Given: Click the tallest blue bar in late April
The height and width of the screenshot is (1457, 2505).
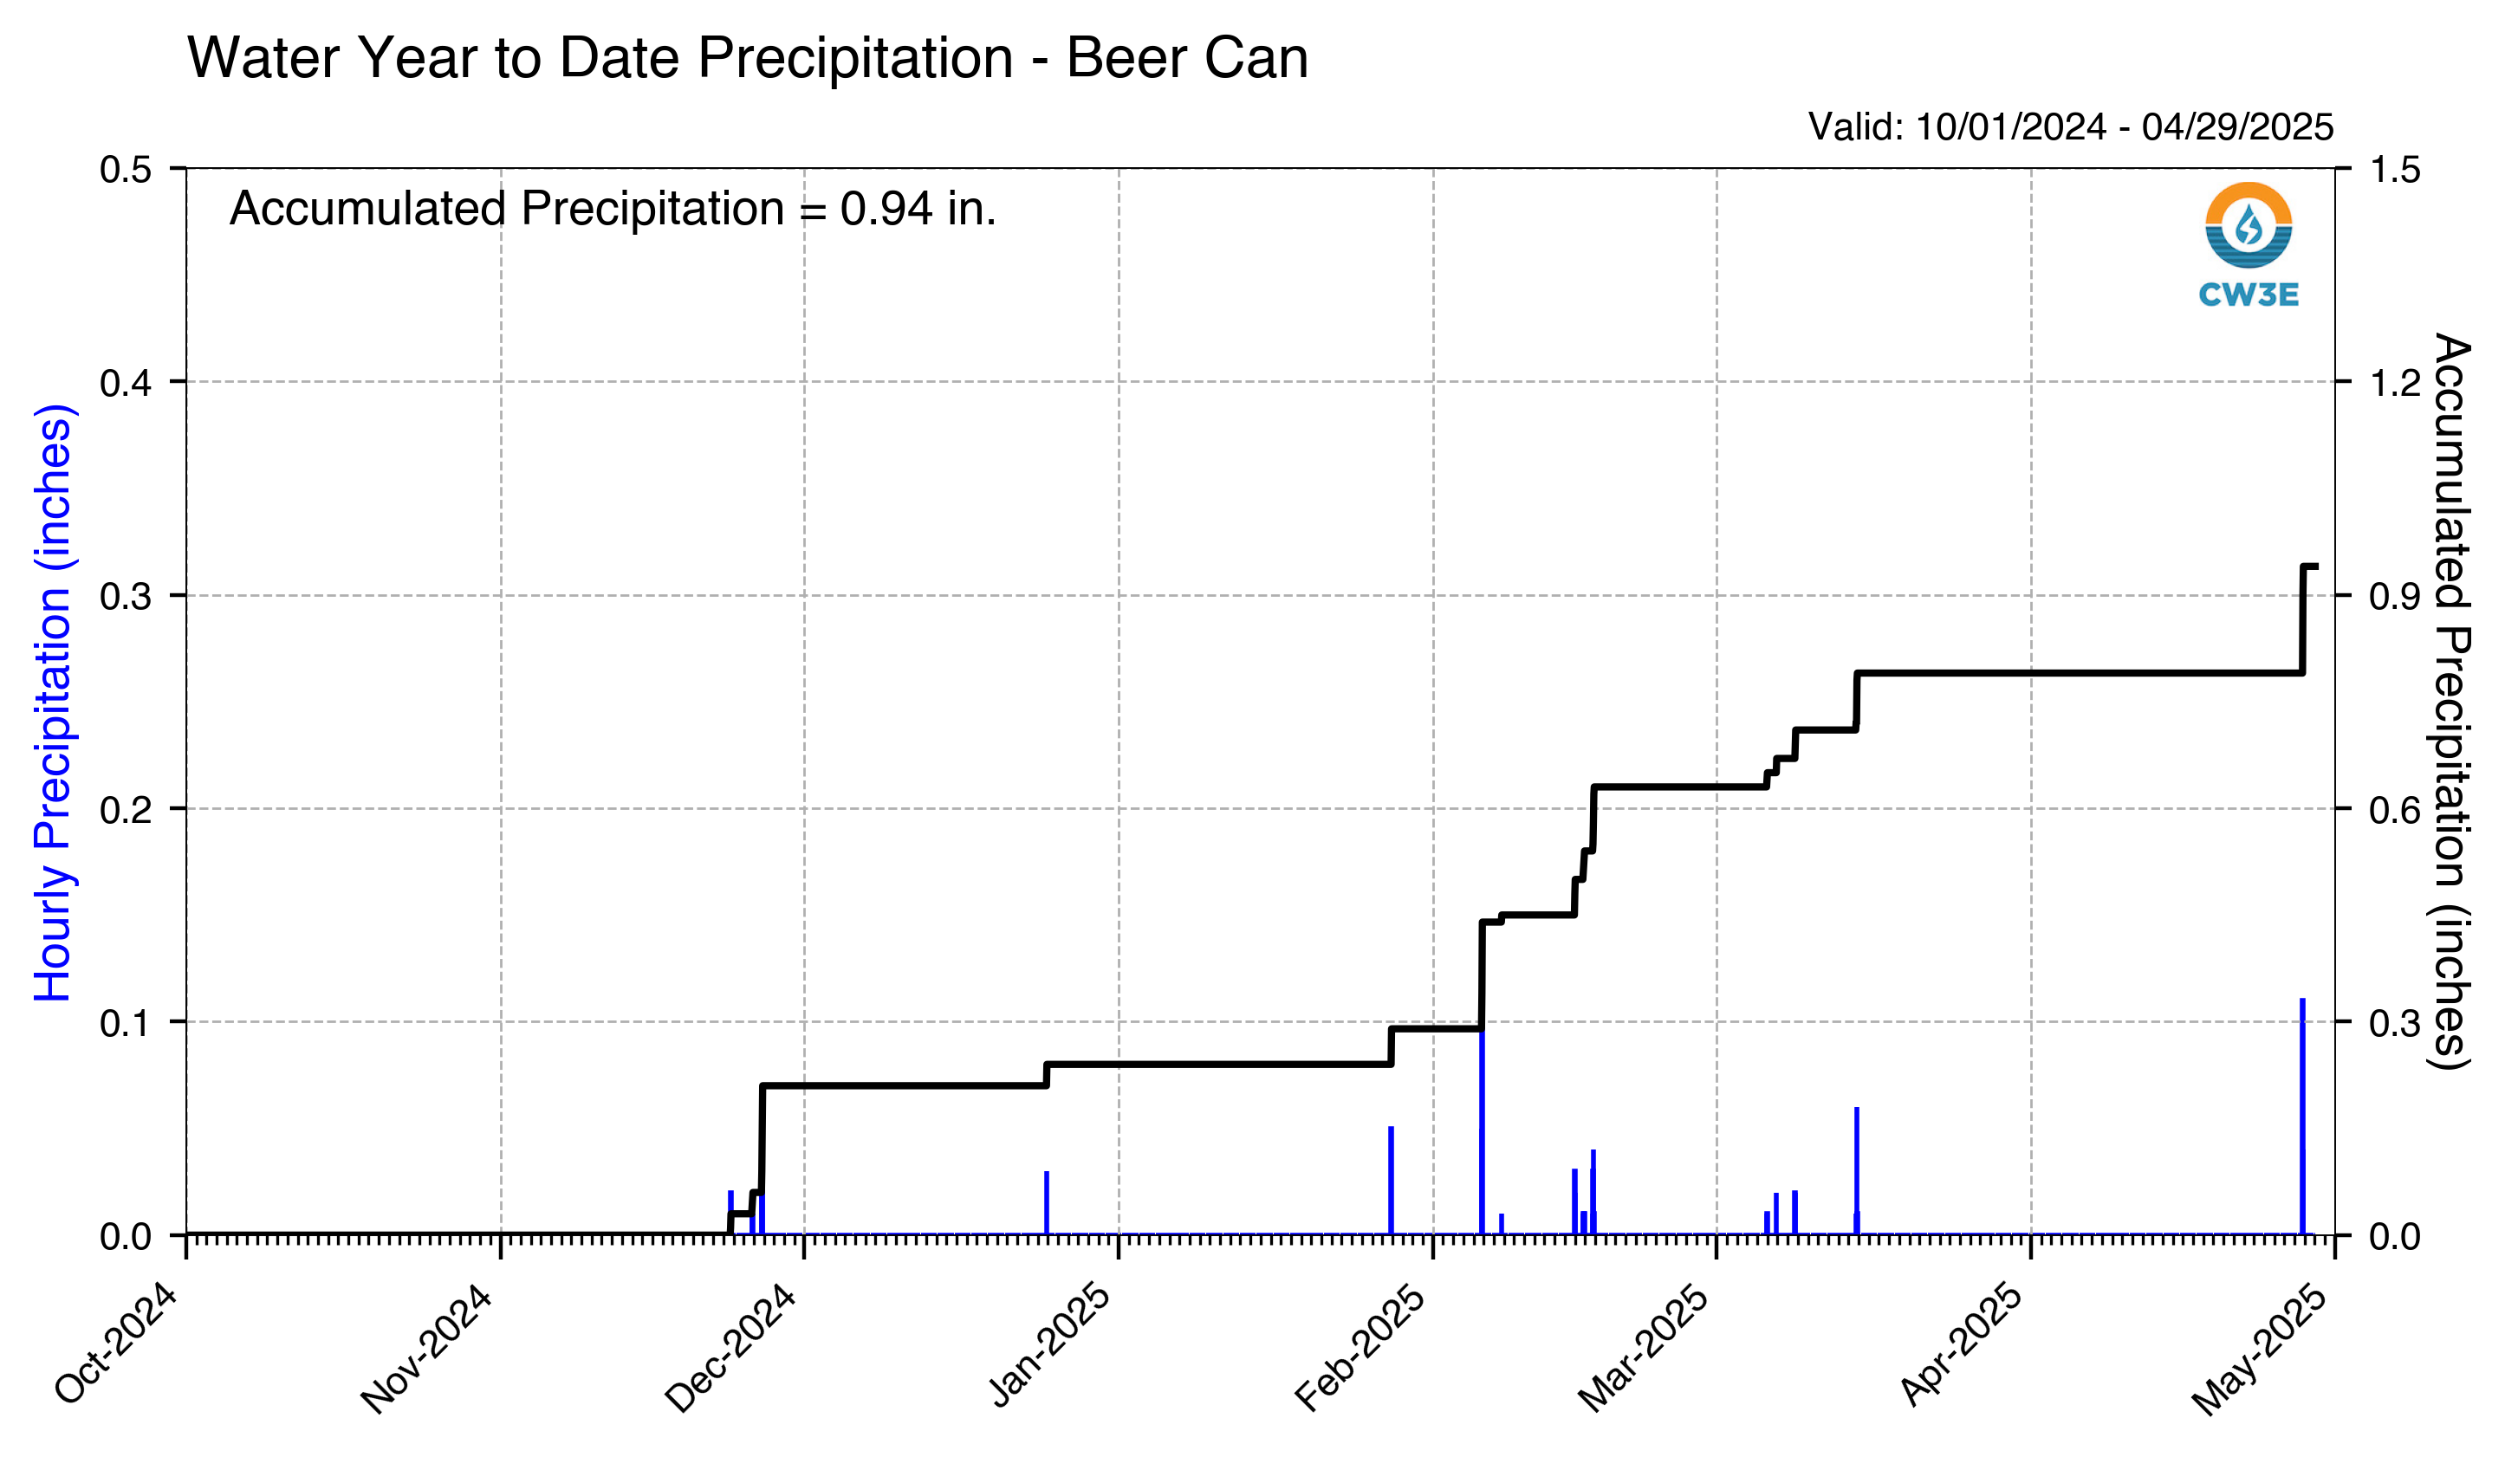Looking at the screenshot, I should click(2302, 1116).
